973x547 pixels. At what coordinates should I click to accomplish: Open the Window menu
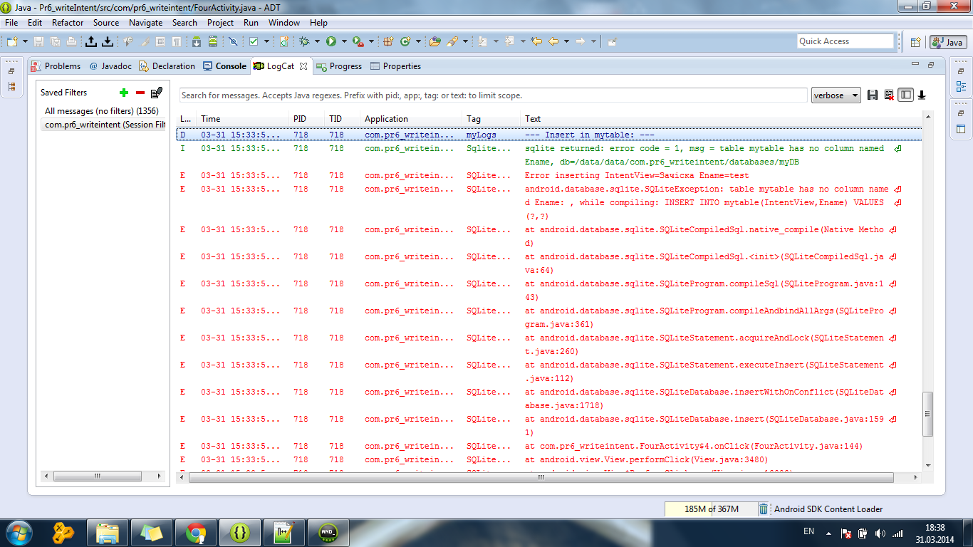(284, 23)
